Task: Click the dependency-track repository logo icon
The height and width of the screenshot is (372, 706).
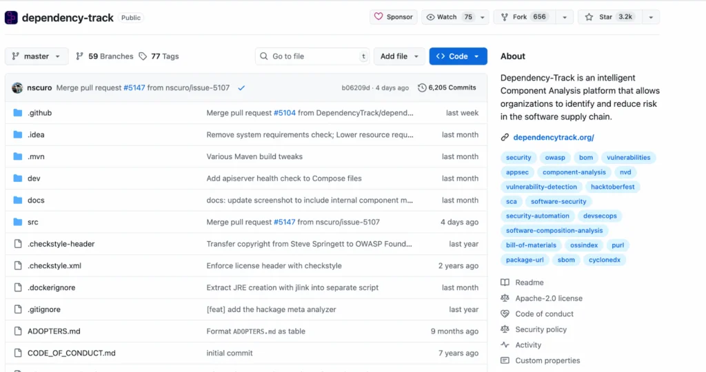Action: [11, 17]
